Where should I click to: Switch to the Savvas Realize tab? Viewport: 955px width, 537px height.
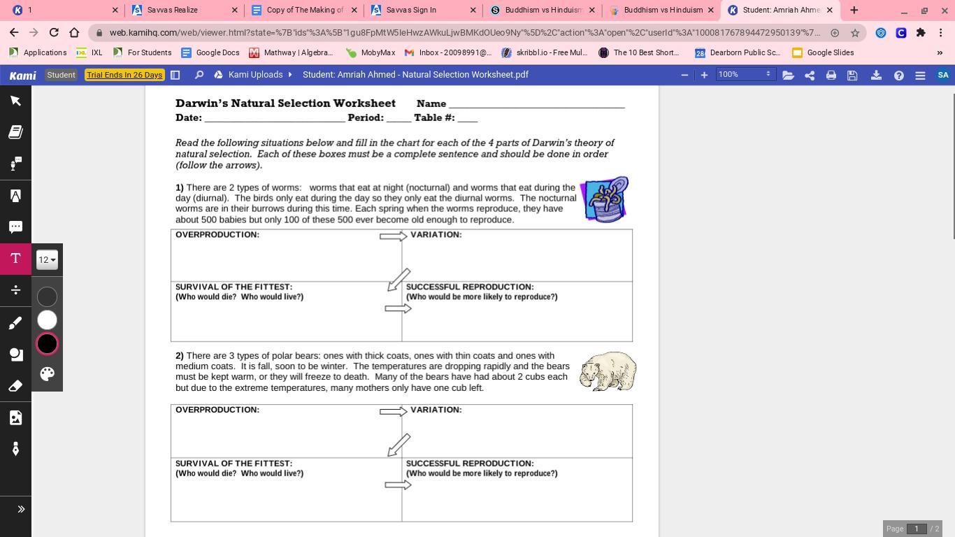[x=185, y=10]
